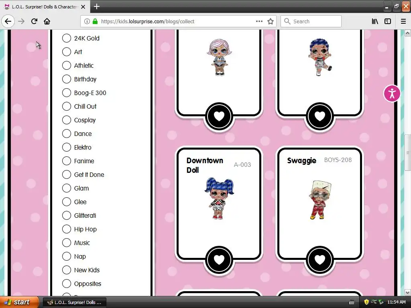The height and width of the screenshot is (308, 411).
Task: Favorite the Swaggie card heart
Action: (x=320, y=259)
